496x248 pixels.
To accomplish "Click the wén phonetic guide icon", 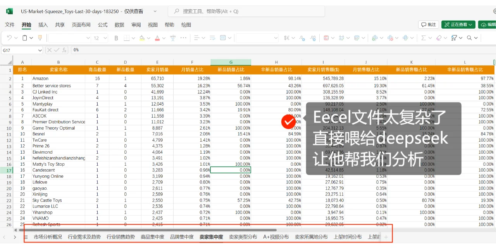I will tap(173, 38).
